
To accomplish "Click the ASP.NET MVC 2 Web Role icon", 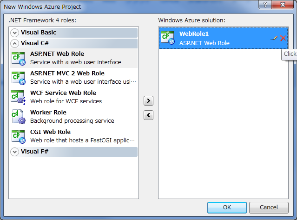I will point(18,77).
